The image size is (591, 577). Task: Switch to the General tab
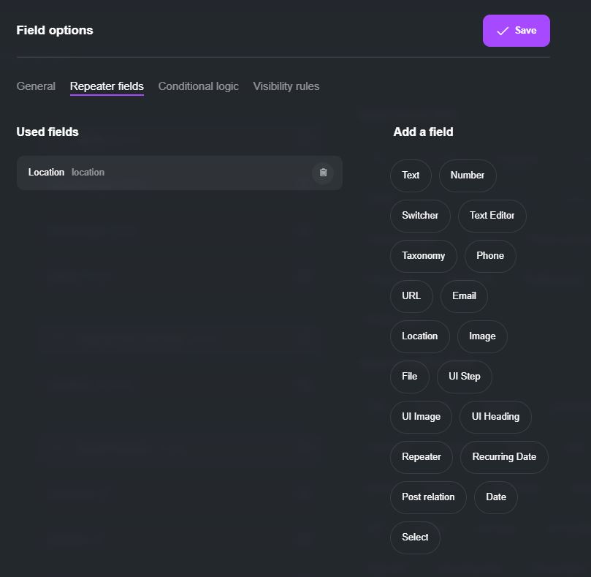[x=35, y=86]
